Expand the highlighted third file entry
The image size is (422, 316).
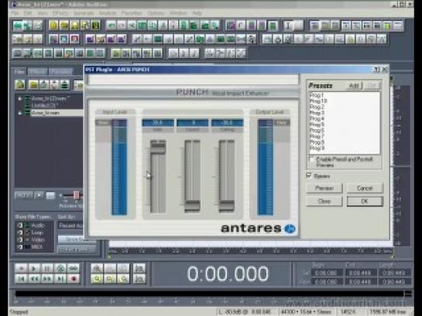pyautogui.click(x=19, y=113)
